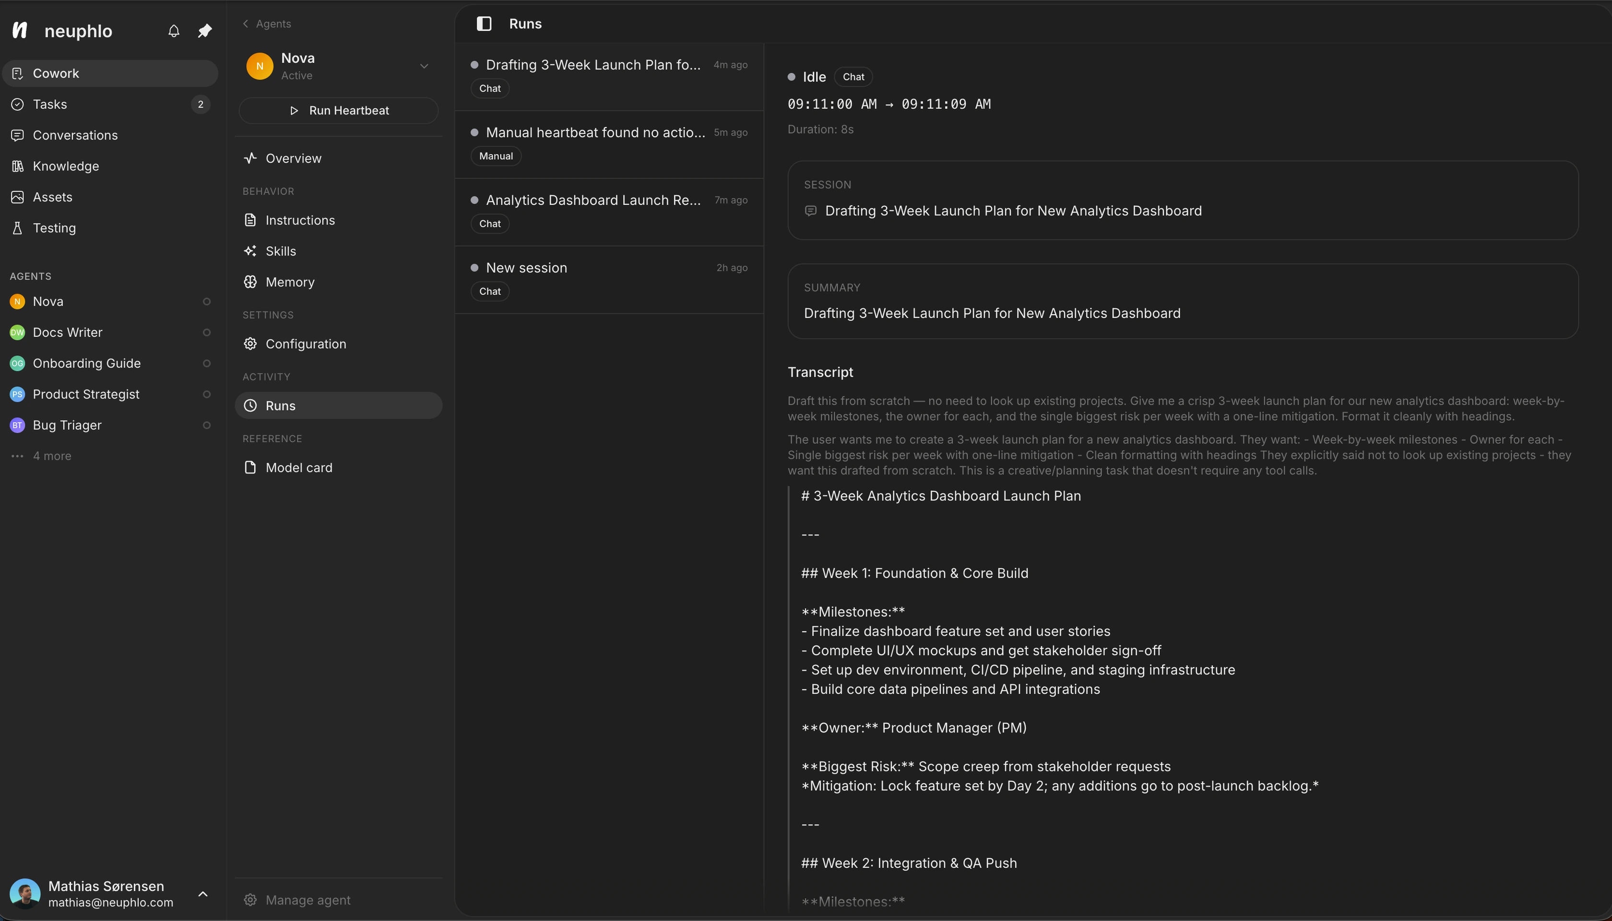Click the Summary card text
This screenshot has height=921, width=1612.
[992, 314]
